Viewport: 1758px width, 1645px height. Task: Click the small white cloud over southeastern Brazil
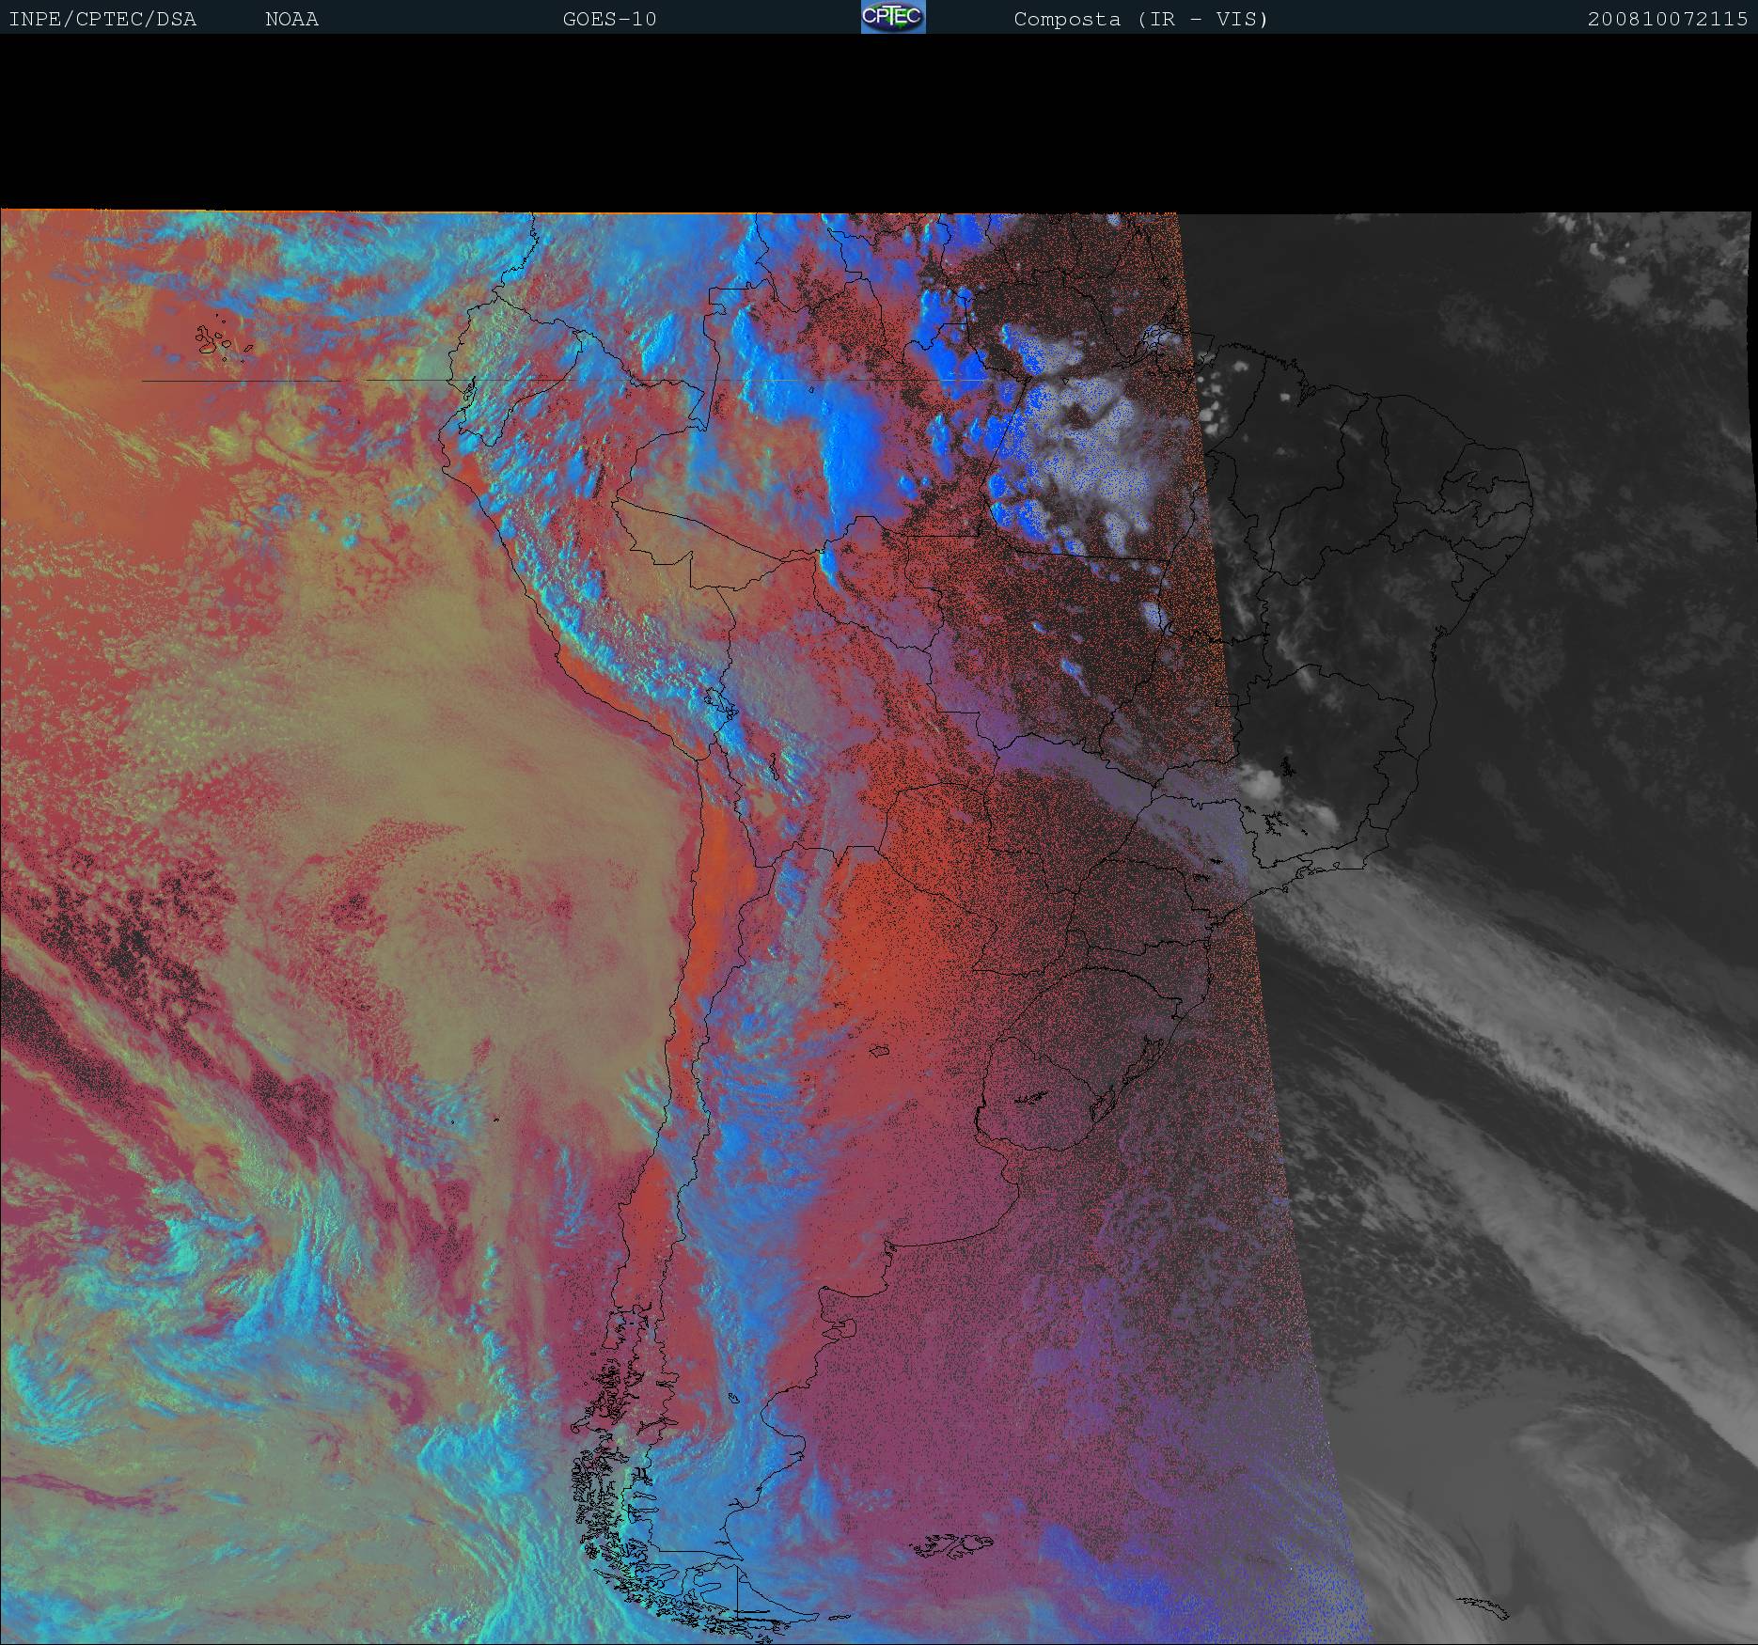tap(1260, 780)
